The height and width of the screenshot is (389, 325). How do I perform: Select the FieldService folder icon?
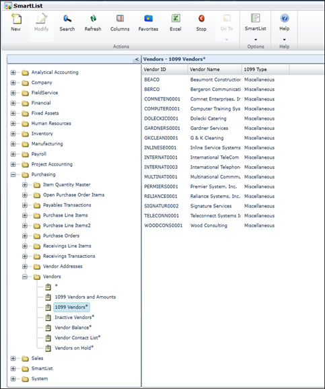[x=25, y=93]
